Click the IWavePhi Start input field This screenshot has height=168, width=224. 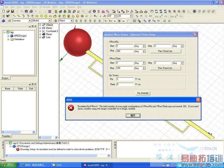[125, 46]
